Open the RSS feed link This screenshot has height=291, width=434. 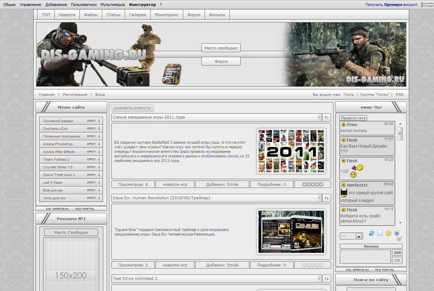pyautogui.click(x=400, y=95)
